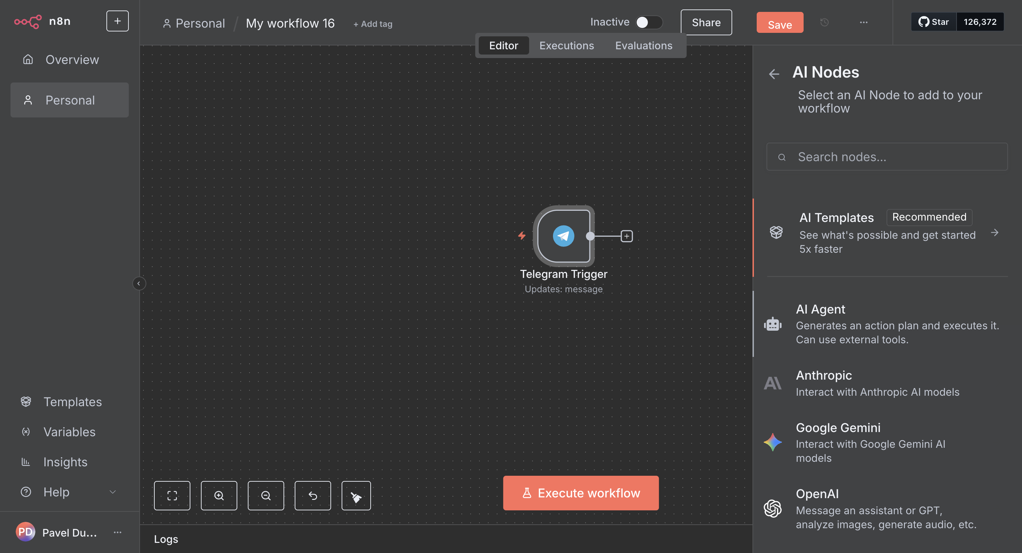Click the plus connector after Telegram Trigger
Viewport: 1022px width, 553px height.
(x=626, y=237)
